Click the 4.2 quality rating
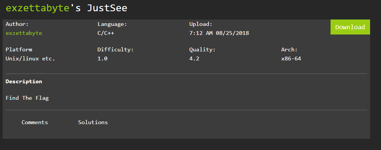 click(194, 58)
